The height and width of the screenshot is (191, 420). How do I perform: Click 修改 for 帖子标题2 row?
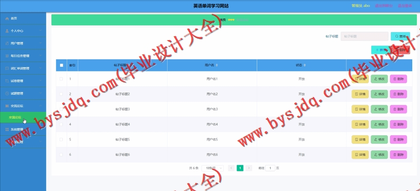tap(379, 94)
